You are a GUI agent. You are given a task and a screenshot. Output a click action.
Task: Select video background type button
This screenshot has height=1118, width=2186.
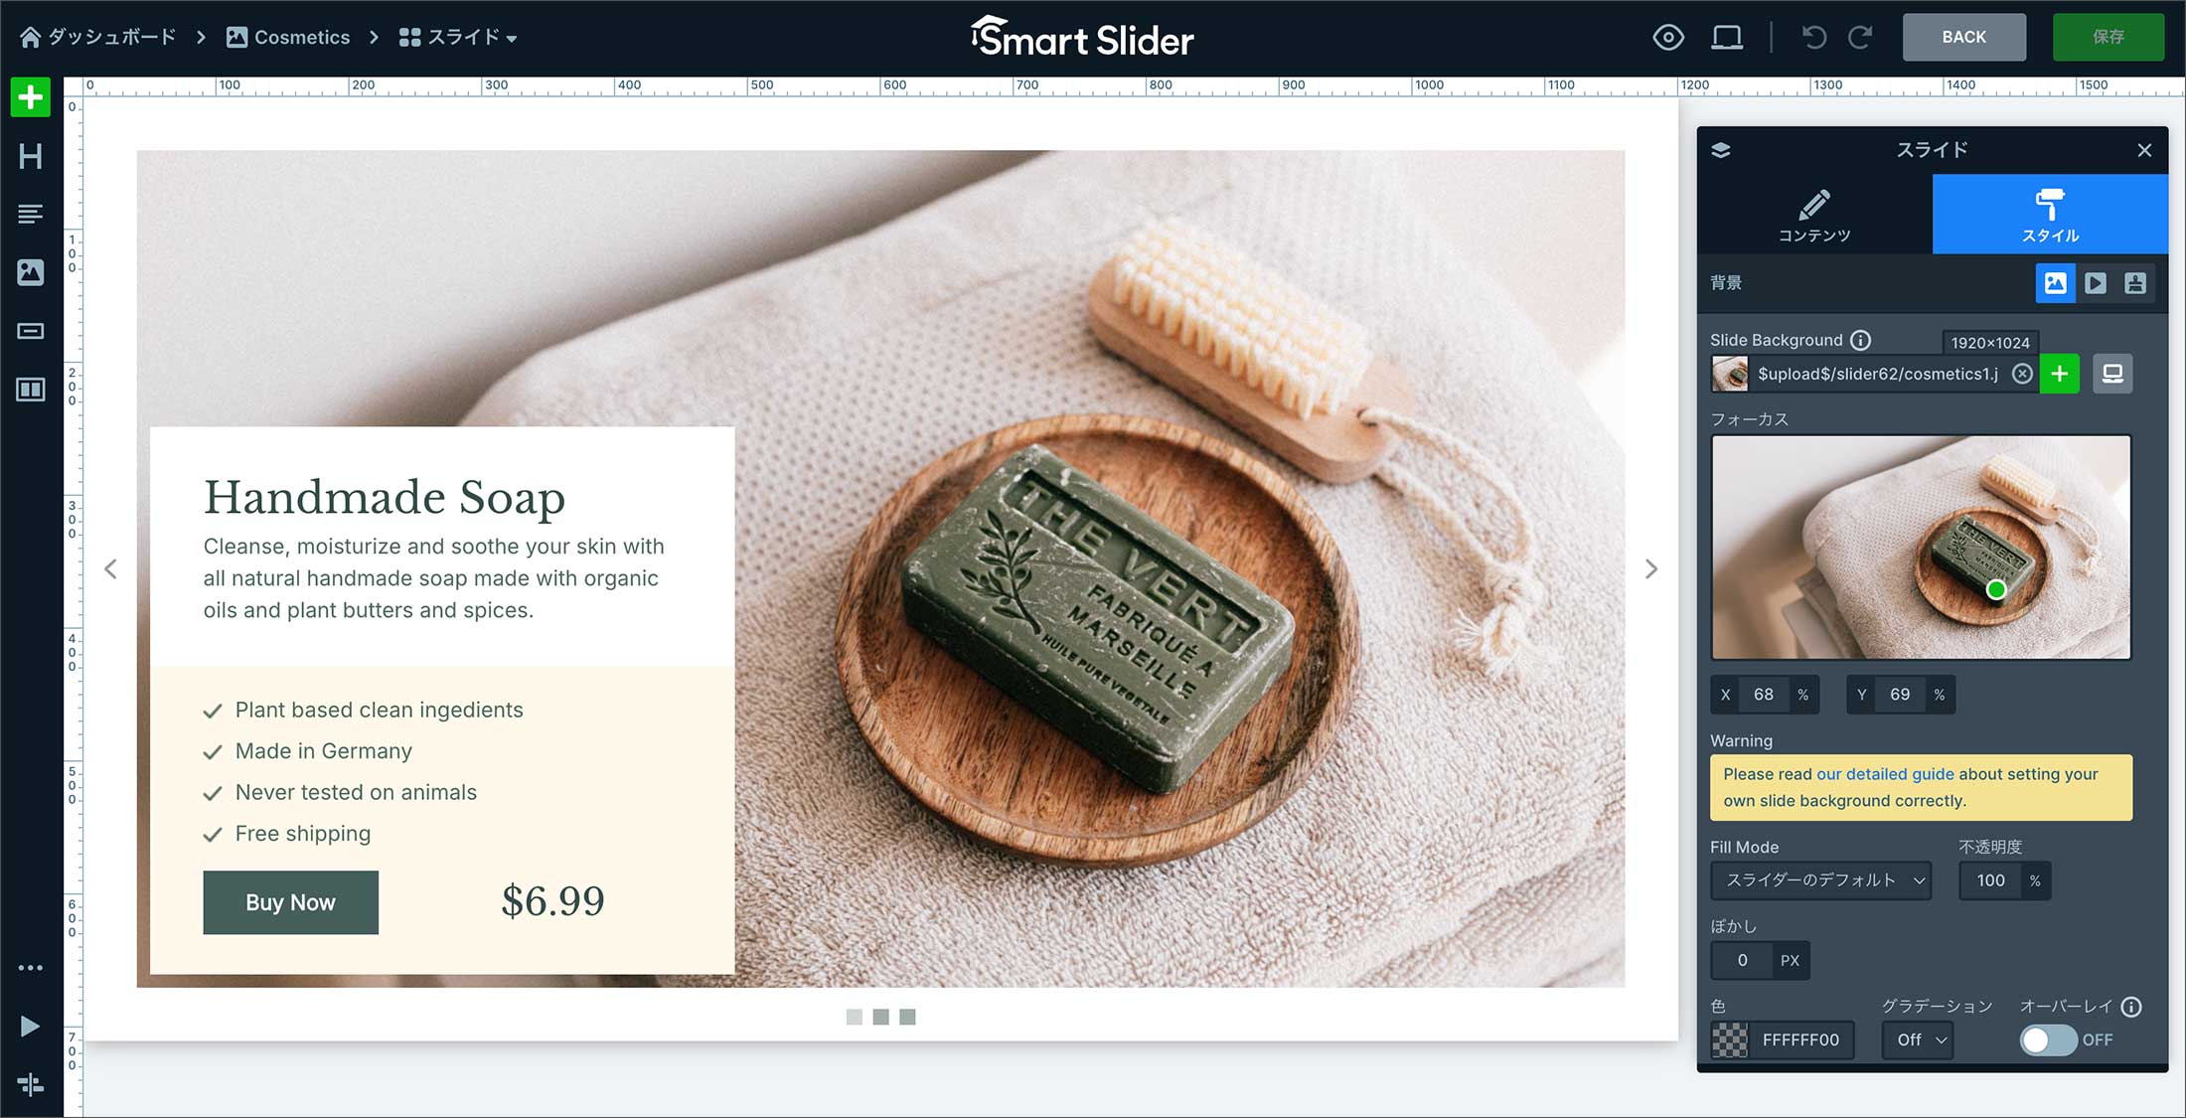click(2096, 283)
